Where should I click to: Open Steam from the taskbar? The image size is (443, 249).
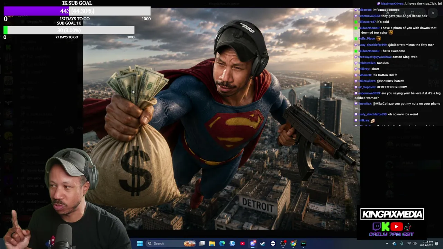(x=263, y=243)
